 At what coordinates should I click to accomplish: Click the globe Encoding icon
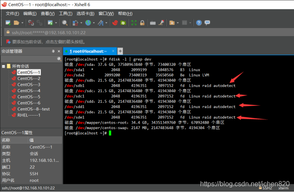(88, 23)
